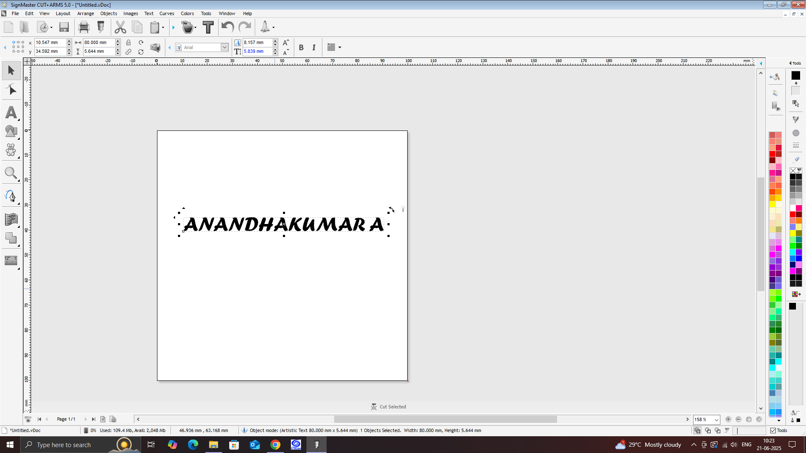Open the Arrange menu
Viewport: 806px width, 453px height.
85,13
